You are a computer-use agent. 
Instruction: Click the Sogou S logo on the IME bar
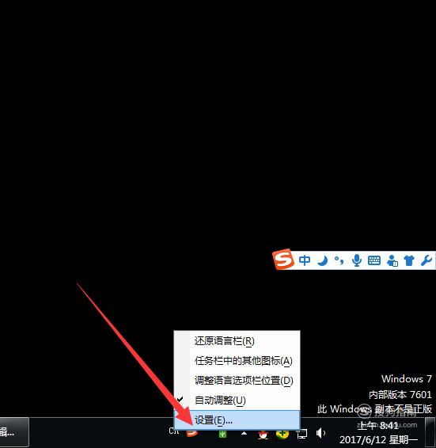283,259
